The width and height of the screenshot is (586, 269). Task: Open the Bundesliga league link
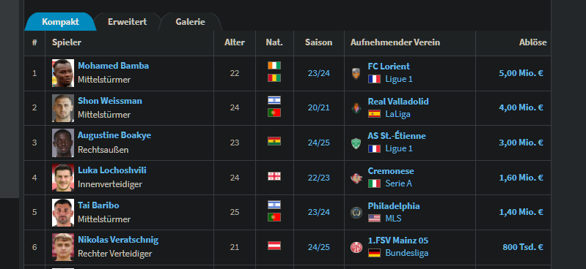pyautogui.click(x=406, y=253)
